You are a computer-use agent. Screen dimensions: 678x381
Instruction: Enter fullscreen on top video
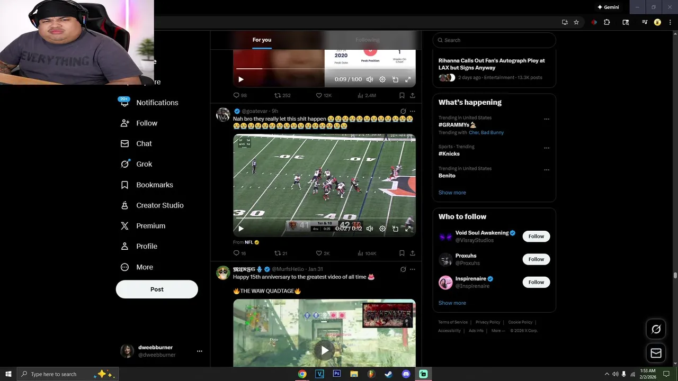pos(408,79)
